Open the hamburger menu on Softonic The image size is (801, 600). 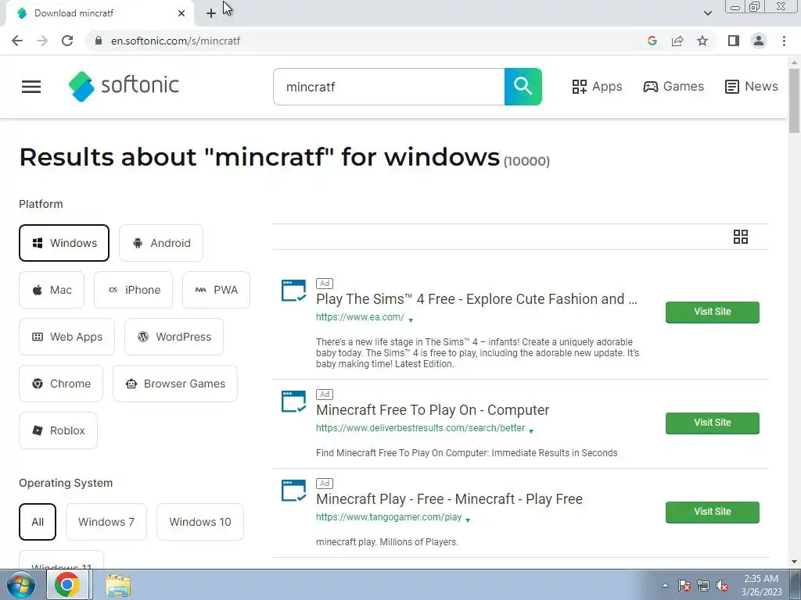pyautogui.click(x=31, y=87)
